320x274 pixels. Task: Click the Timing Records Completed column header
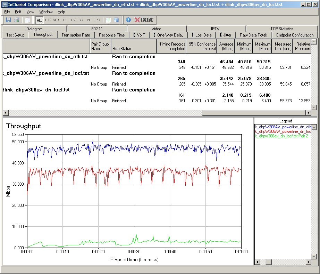pos(171,46)
